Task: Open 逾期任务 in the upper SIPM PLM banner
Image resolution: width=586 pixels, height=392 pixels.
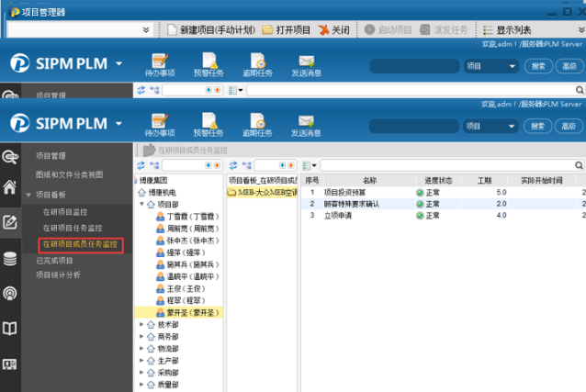Action: pos(257,65)
